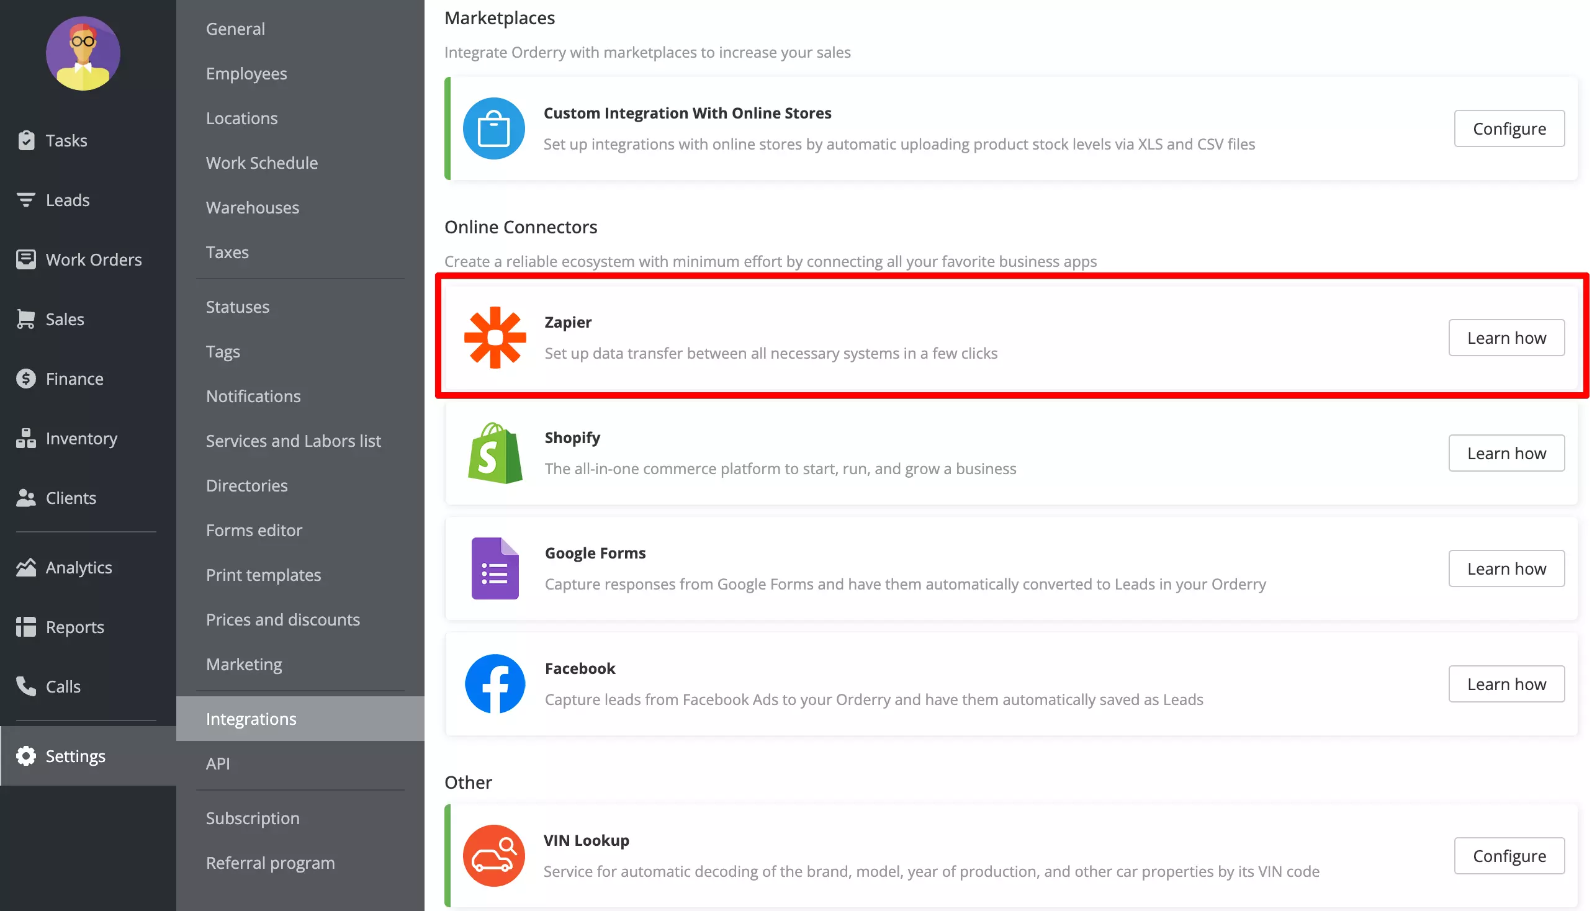Click the Clients people icon
Screen dimensions: 1592x911
coord(25,498)
